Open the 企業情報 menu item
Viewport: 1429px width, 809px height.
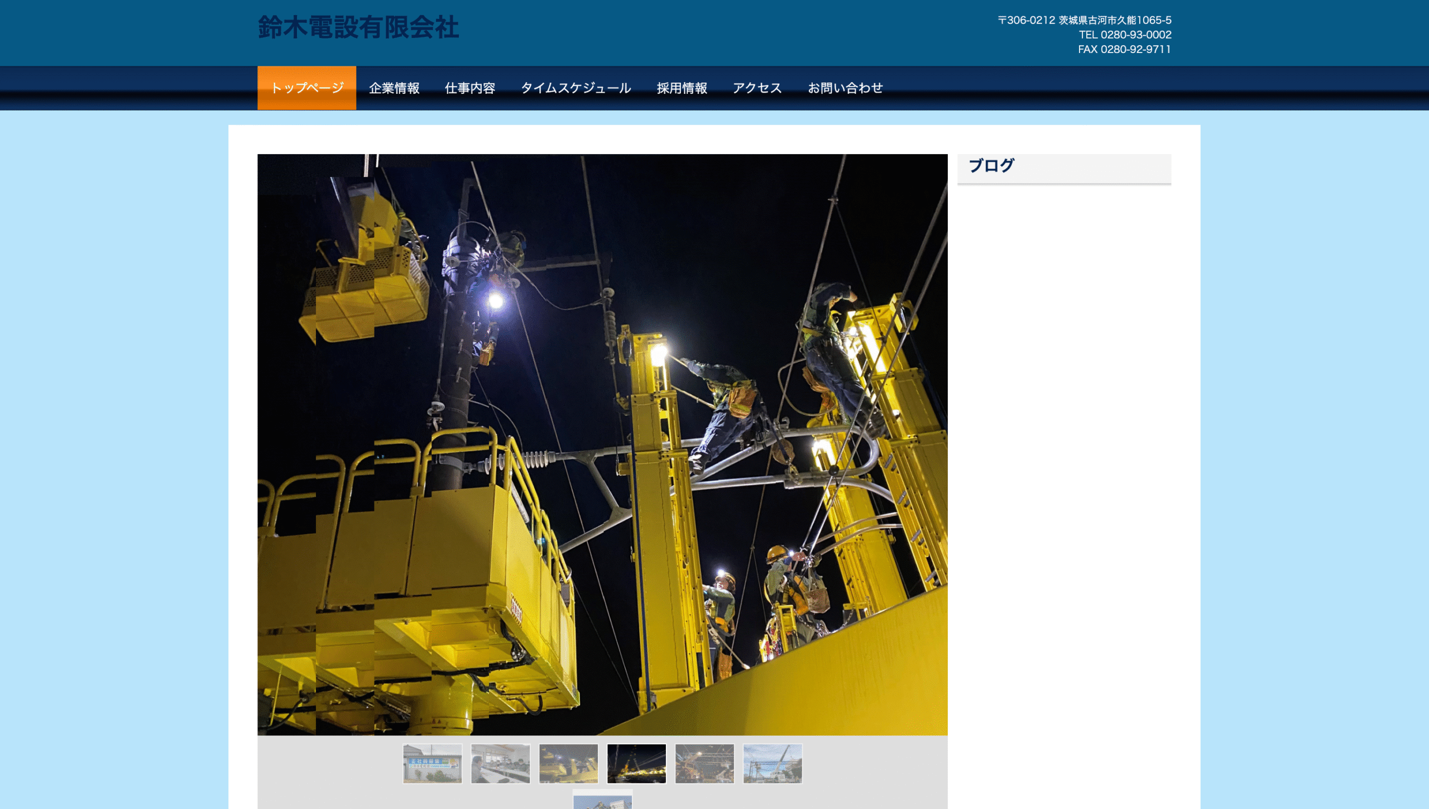click(x=394, y=88)
